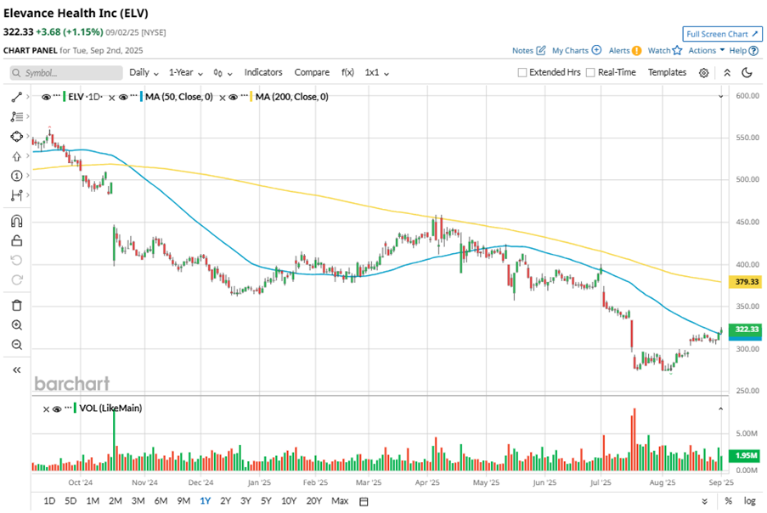Click the undo arrow icon
Screen dimensions: 767x513
click(x=17, y=260)
